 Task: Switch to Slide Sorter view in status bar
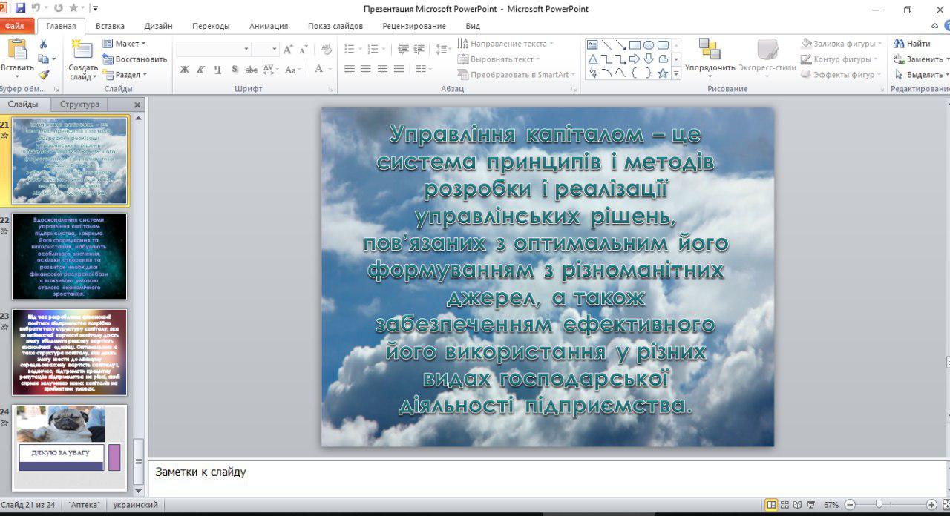[785, 505]
